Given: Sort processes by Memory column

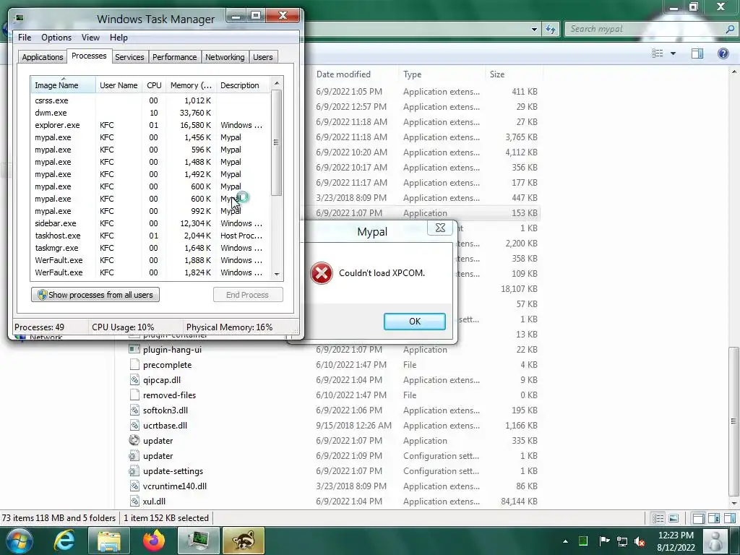Looking at the screenshot, I should [191, 85].
